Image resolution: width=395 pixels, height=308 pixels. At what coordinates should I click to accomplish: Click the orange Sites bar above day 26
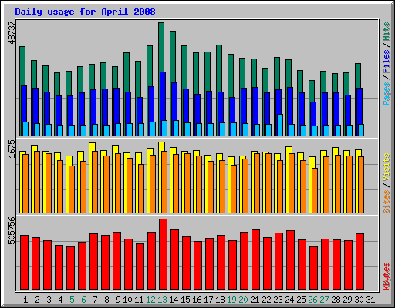(x=315, y=190)
